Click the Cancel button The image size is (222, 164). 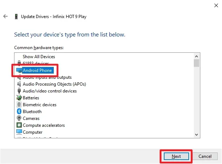click(205, 156)
